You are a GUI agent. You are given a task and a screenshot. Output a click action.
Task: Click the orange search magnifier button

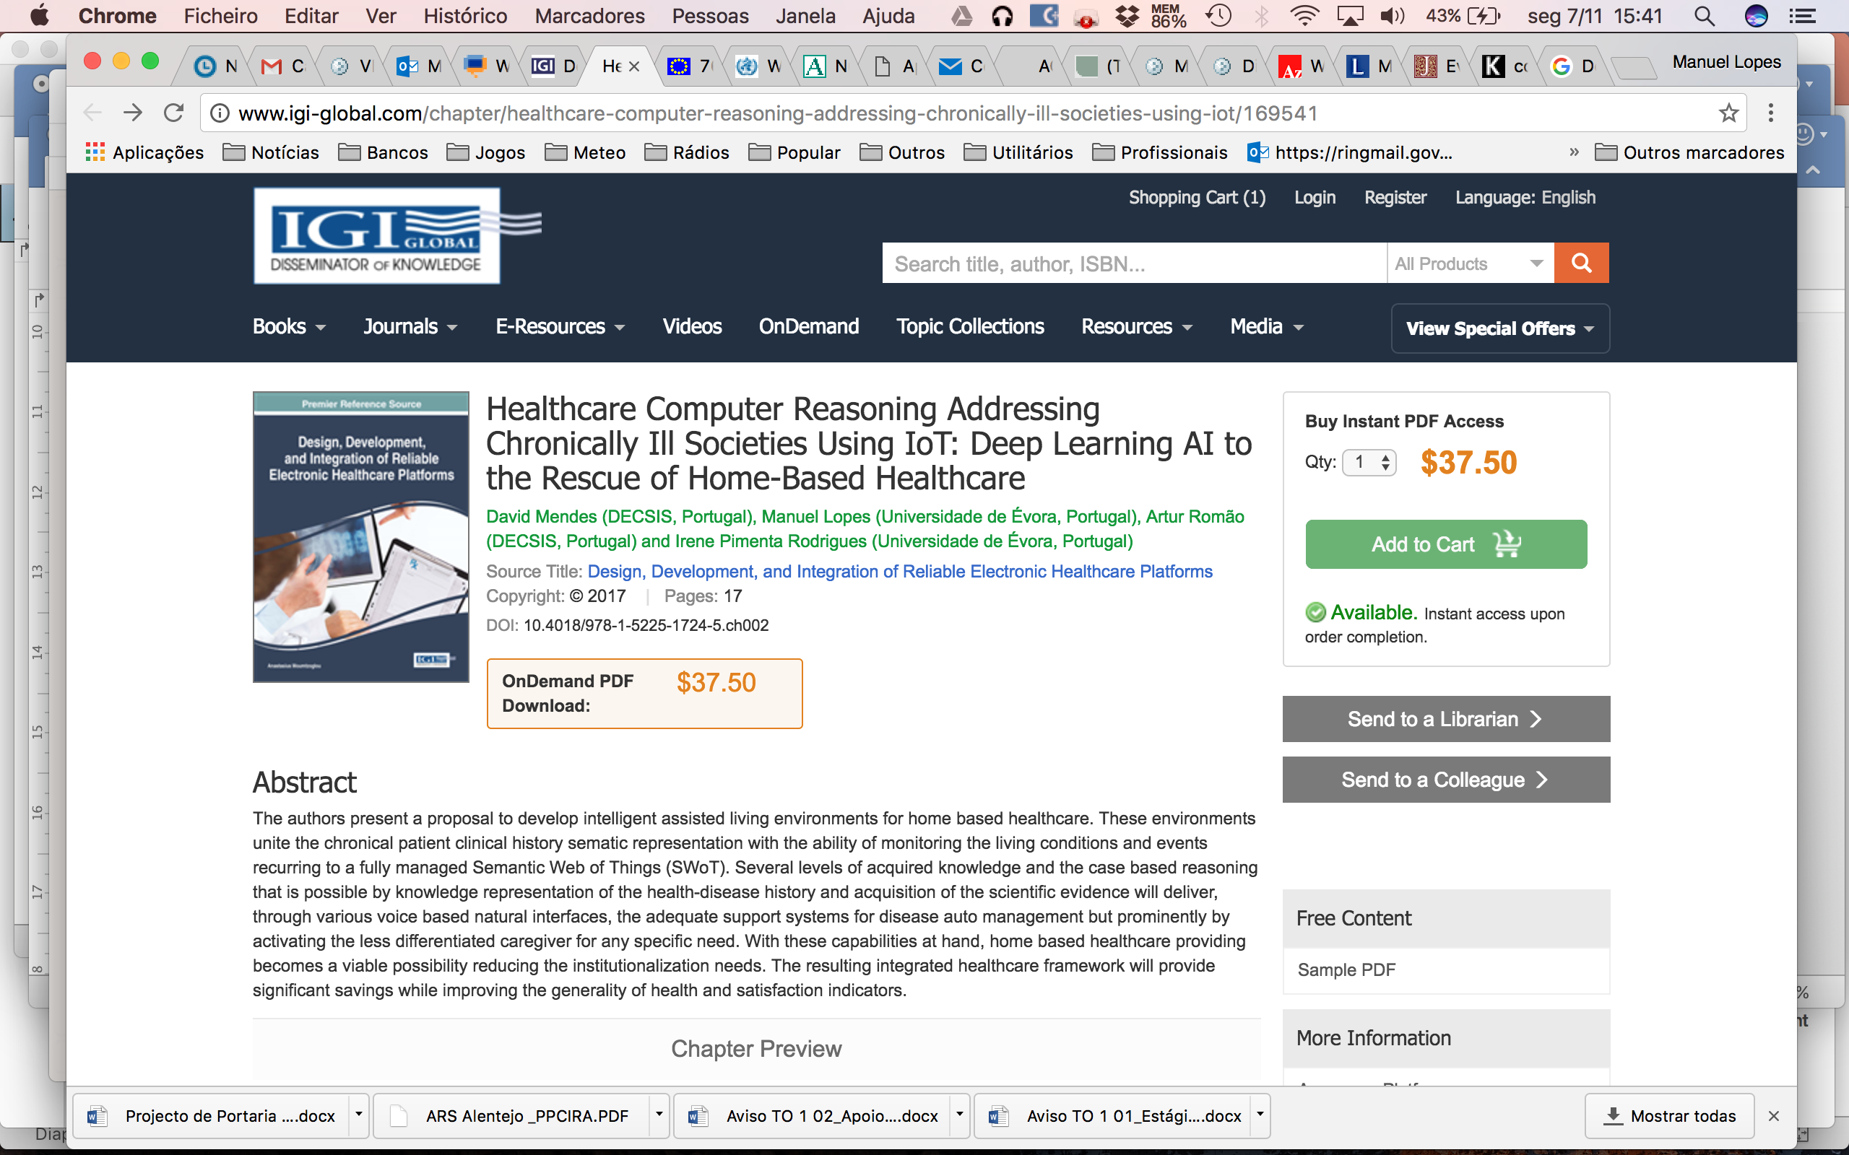1581,263
